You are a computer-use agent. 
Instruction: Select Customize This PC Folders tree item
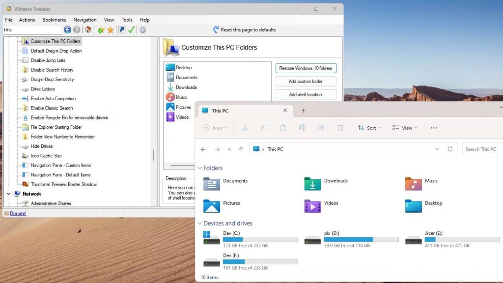pyautogui.click(x=51, y=41)
